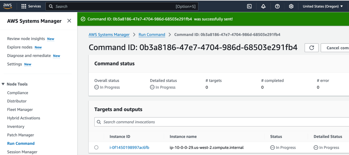Close the AWS Systems Manager sidebar
The image size is (349, 155).
tap(69, 21)
